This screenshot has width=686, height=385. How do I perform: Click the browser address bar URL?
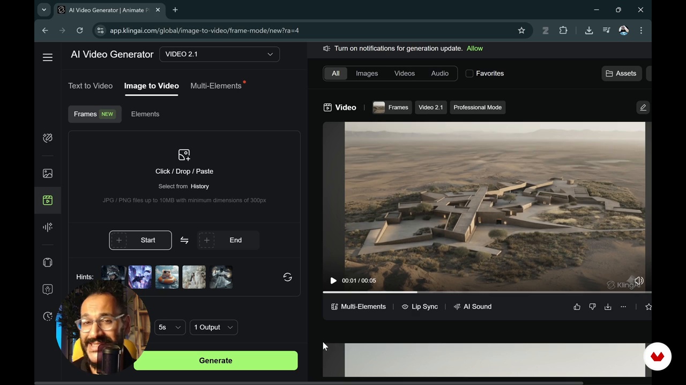click(204, 30)
